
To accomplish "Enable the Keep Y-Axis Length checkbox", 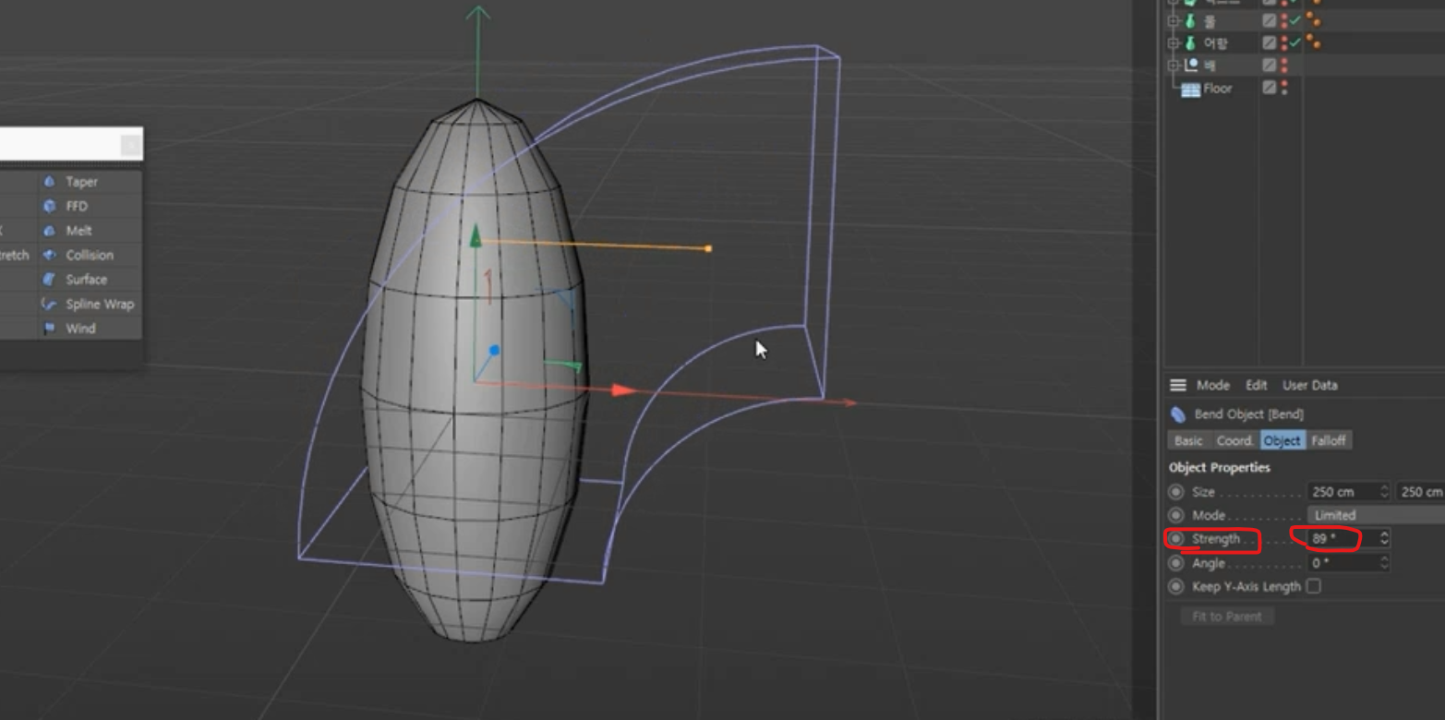I will (x=1313, y=586).
